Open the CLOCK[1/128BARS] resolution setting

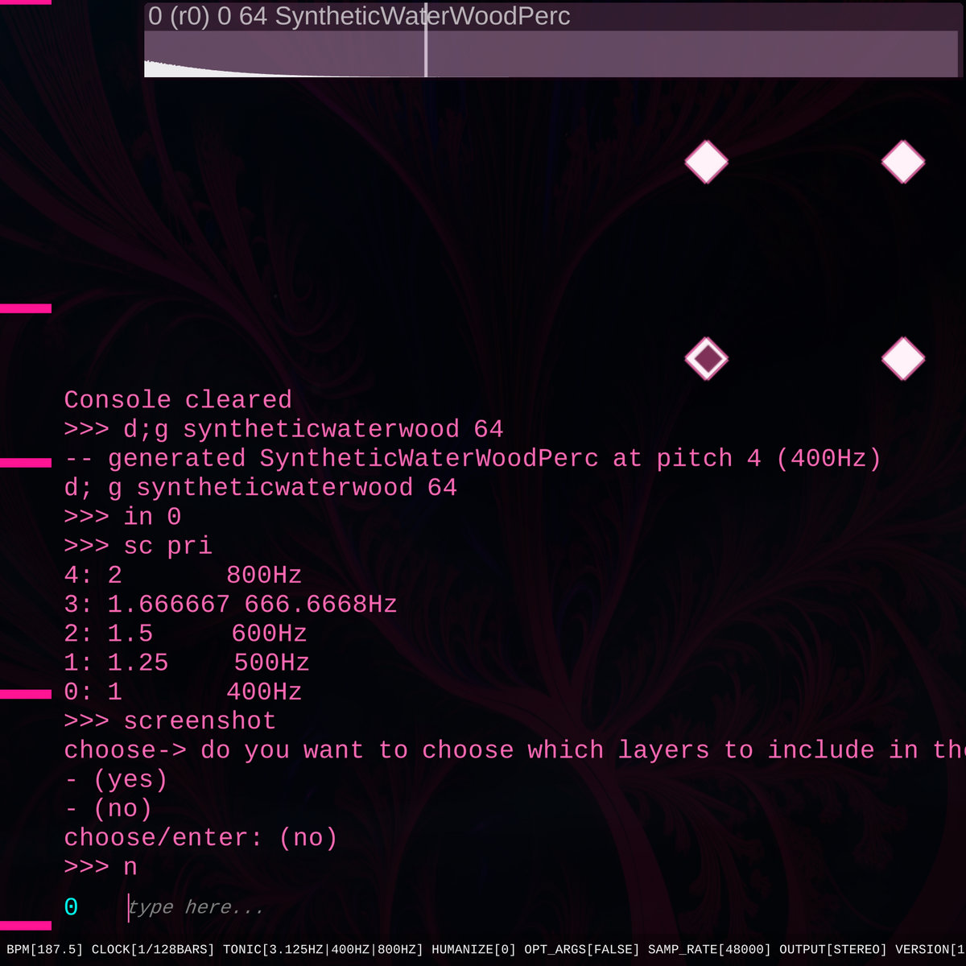pyautogui.click(x=153, y=950)
